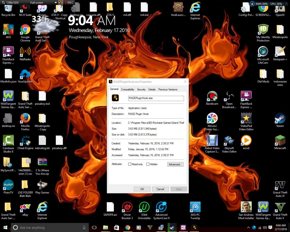Select the ezvid desktop icon
The width and height of the screenshot is (290, 232).
tap(246, 142)
